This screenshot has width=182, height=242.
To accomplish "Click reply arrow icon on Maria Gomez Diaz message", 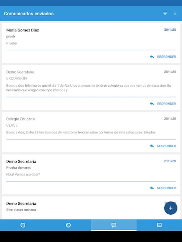I will (152, 57).
